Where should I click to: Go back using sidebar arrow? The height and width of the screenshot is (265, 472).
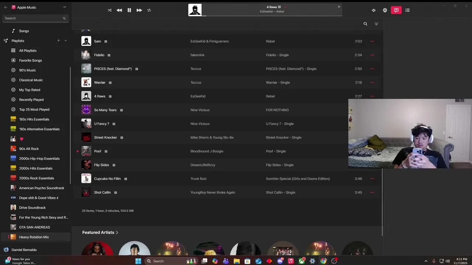coord(6,7)
